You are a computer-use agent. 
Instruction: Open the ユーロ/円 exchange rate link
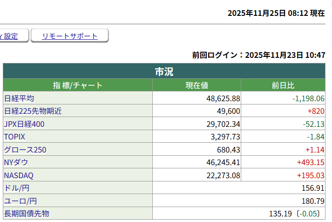[x=20, y=201]
